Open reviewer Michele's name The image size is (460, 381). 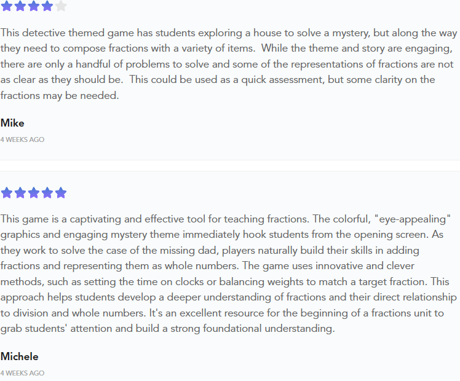(x=19, y=356)
